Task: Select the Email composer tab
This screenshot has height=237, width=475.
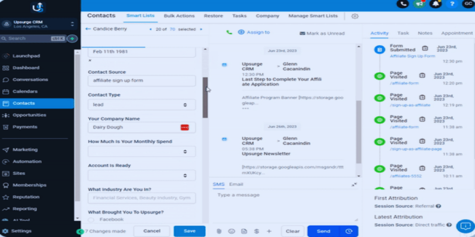Action: (236, 184)
